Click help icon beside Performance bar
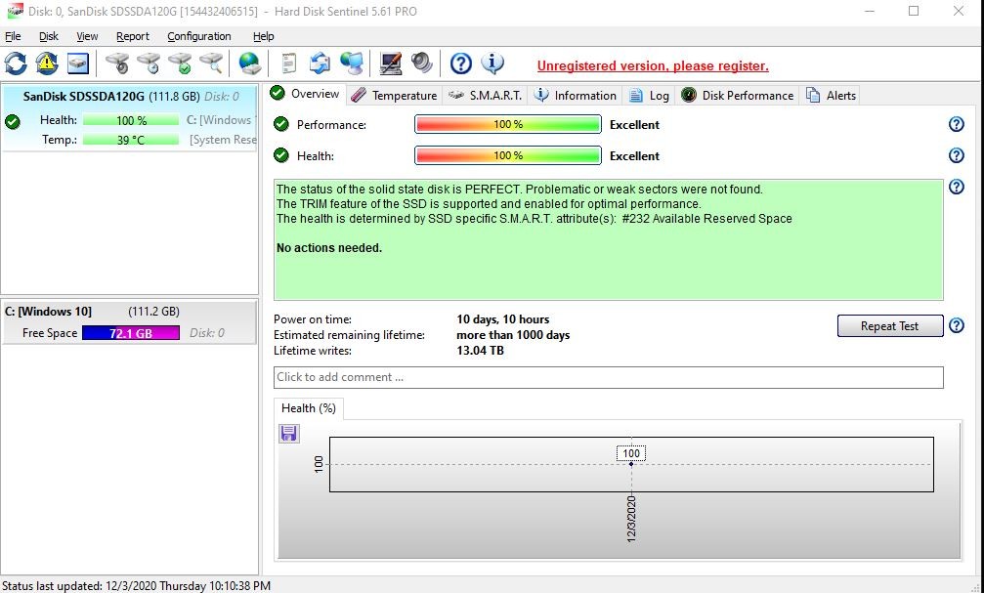984x593 pixels. (956, 124)
